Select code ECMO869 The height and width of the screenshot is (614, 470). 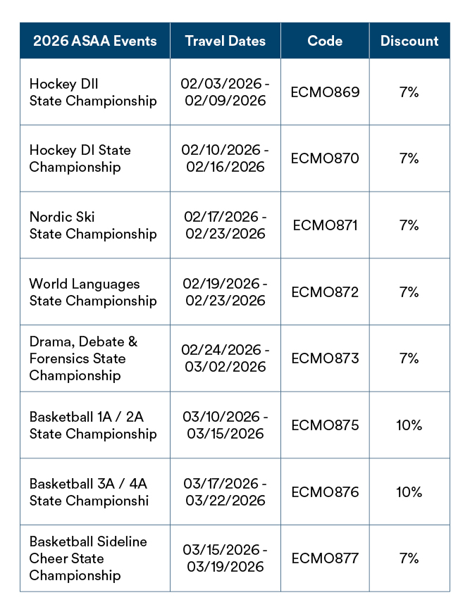pyautogui.click(x=325, y=92)
